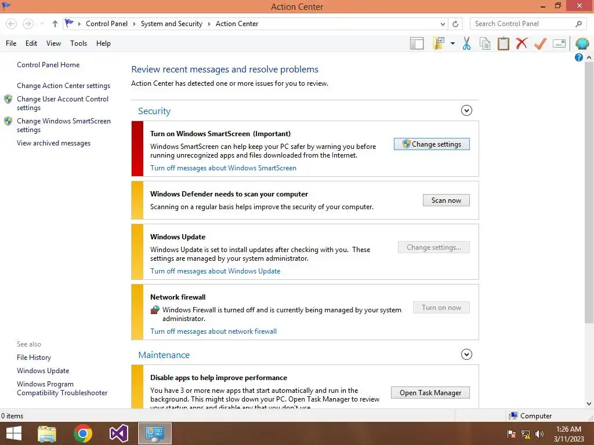
Task: Click the envelope Email toolbar icon
Action: pos(559,43)
